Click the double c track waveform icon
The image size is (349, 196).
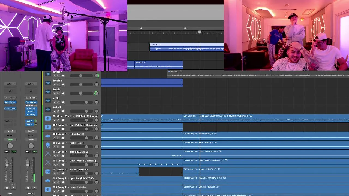[x=48, y=82]
